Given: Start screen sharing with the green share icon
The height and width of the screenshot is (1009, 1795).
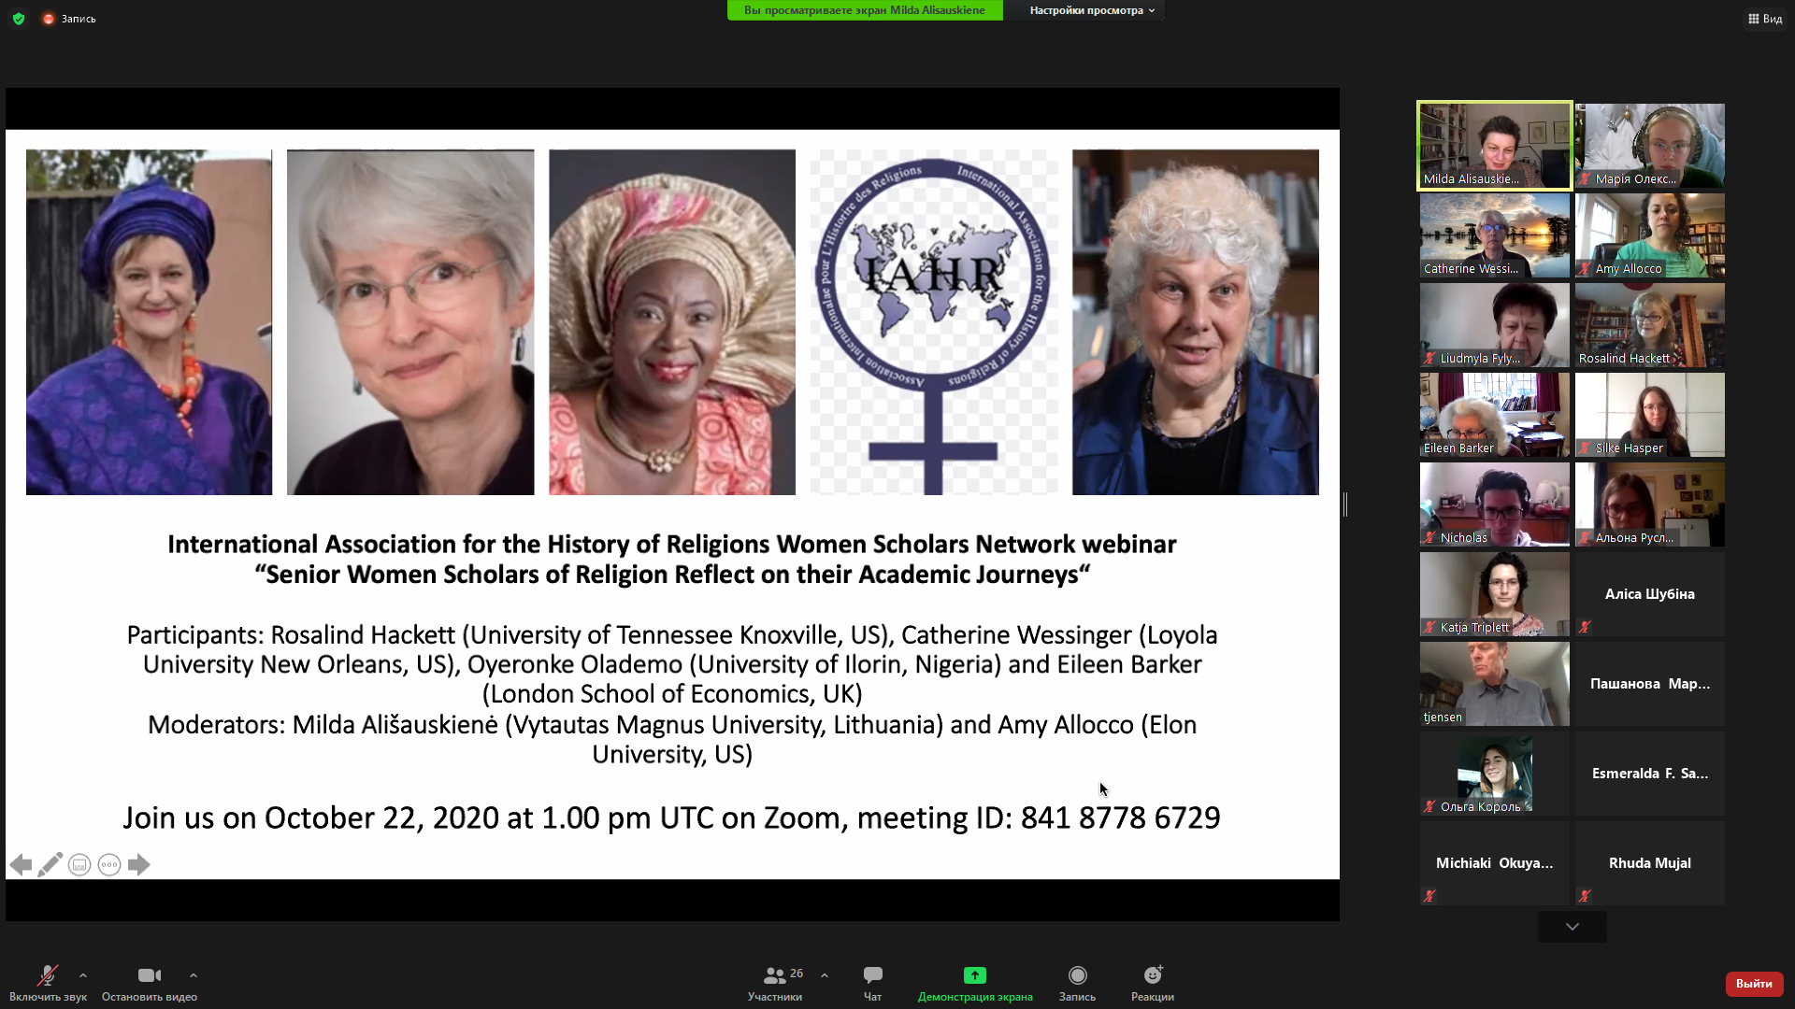Looking at the screenshot, I should (974, 975).
